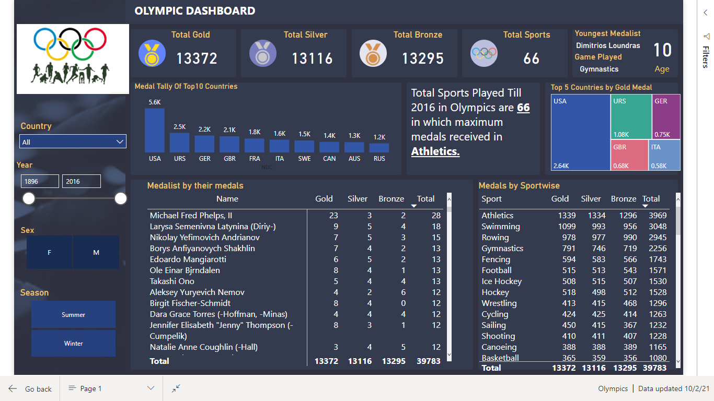The height and width of the screenshot is (401, 714).
Task: Collapse the Filters pane with the chevron
Action: [x=705, y=12]
